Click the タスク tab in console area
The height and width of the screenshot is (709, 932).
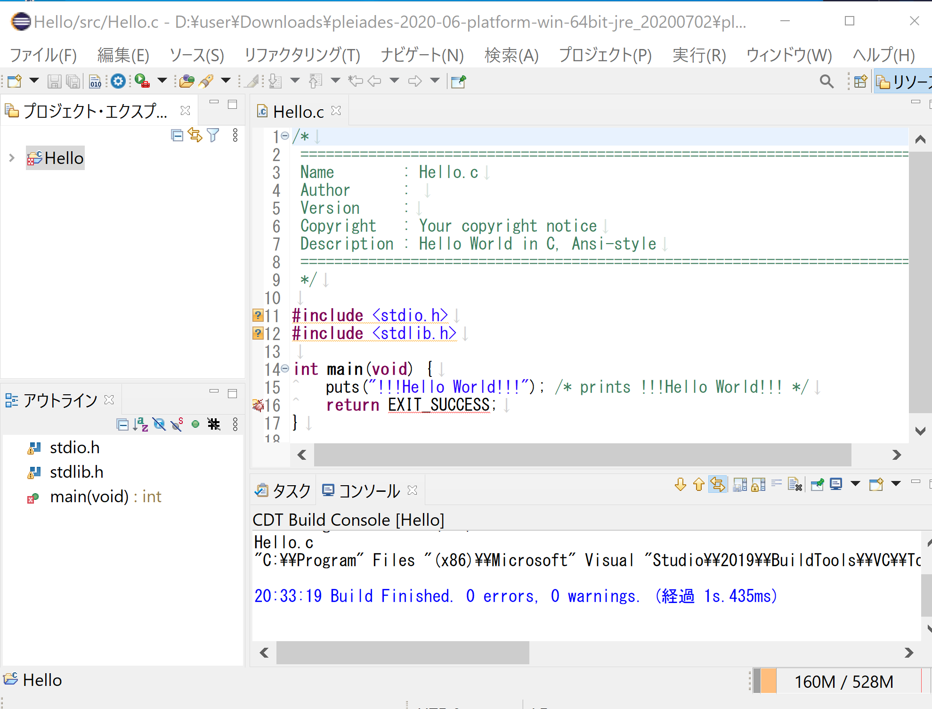[x=282, y=489]
